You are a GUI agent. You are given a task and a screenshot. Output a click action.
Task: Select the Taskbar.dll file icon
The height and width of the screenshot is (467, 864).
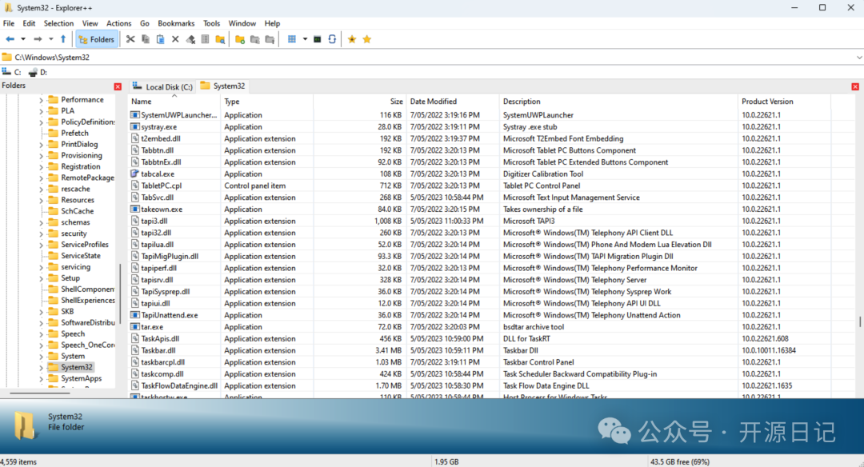tap(134, 350)
